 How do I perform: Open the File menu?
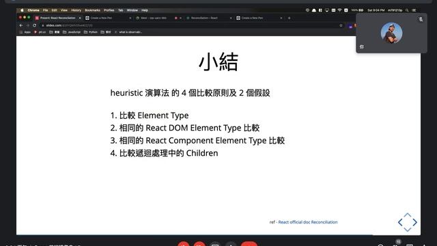[x=46, y=10]
